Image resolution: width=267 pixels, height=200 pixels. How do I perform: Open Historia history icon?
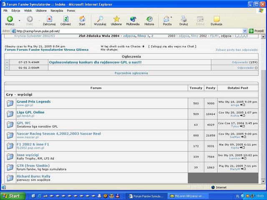click(149, 19)
